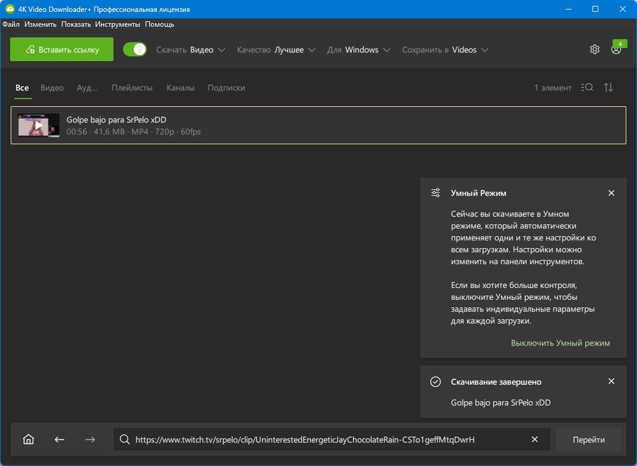This screenshot has width=637, height=466.
Task: Go to browser home via house icon
Action: [29, 439]
